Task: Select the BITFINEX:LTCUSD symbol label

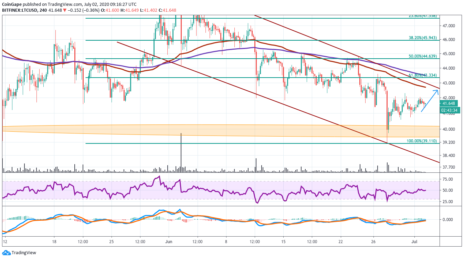Action: coord(19,10)
